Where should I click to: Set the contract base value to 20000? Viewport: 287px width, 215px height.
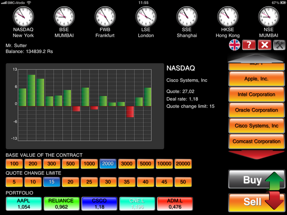point(183,163)
